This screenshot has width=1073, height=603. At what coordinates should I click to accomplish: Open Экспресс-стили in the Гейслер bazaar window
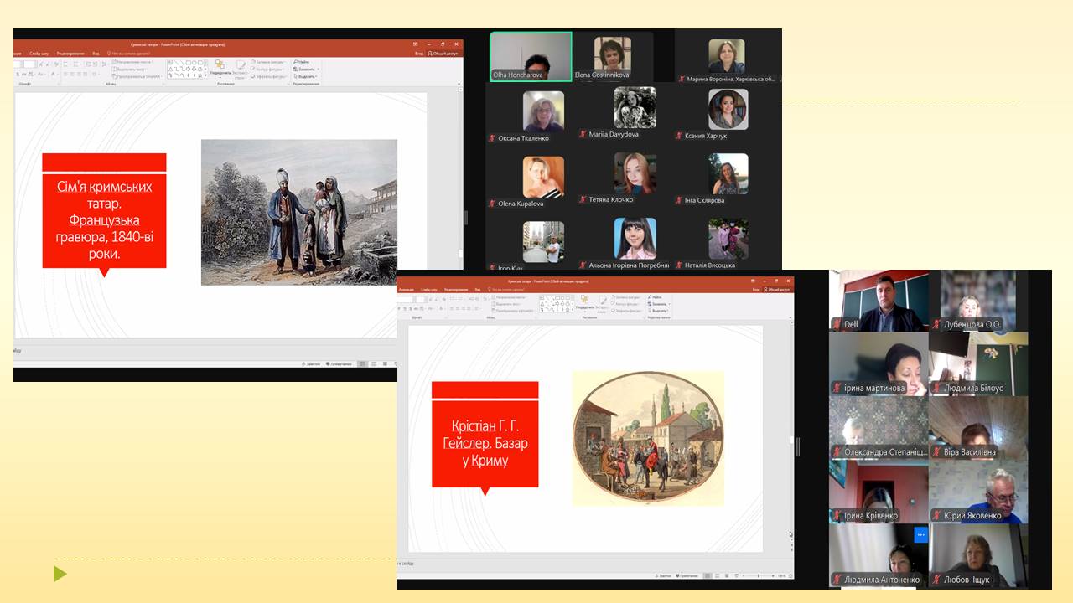click(603, 307)
